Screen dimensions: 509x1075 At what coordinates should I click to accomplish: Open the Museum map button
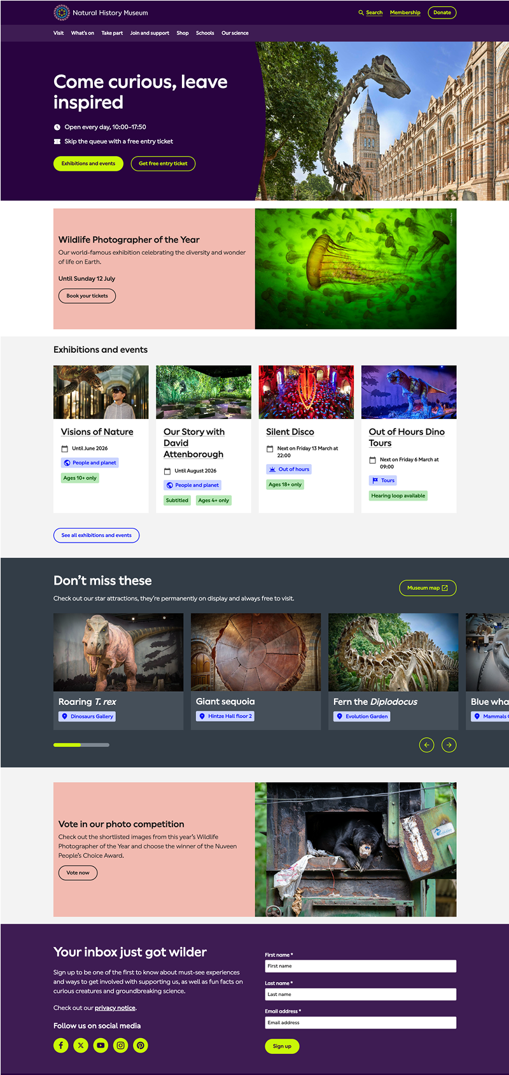(x=428, y=588)
